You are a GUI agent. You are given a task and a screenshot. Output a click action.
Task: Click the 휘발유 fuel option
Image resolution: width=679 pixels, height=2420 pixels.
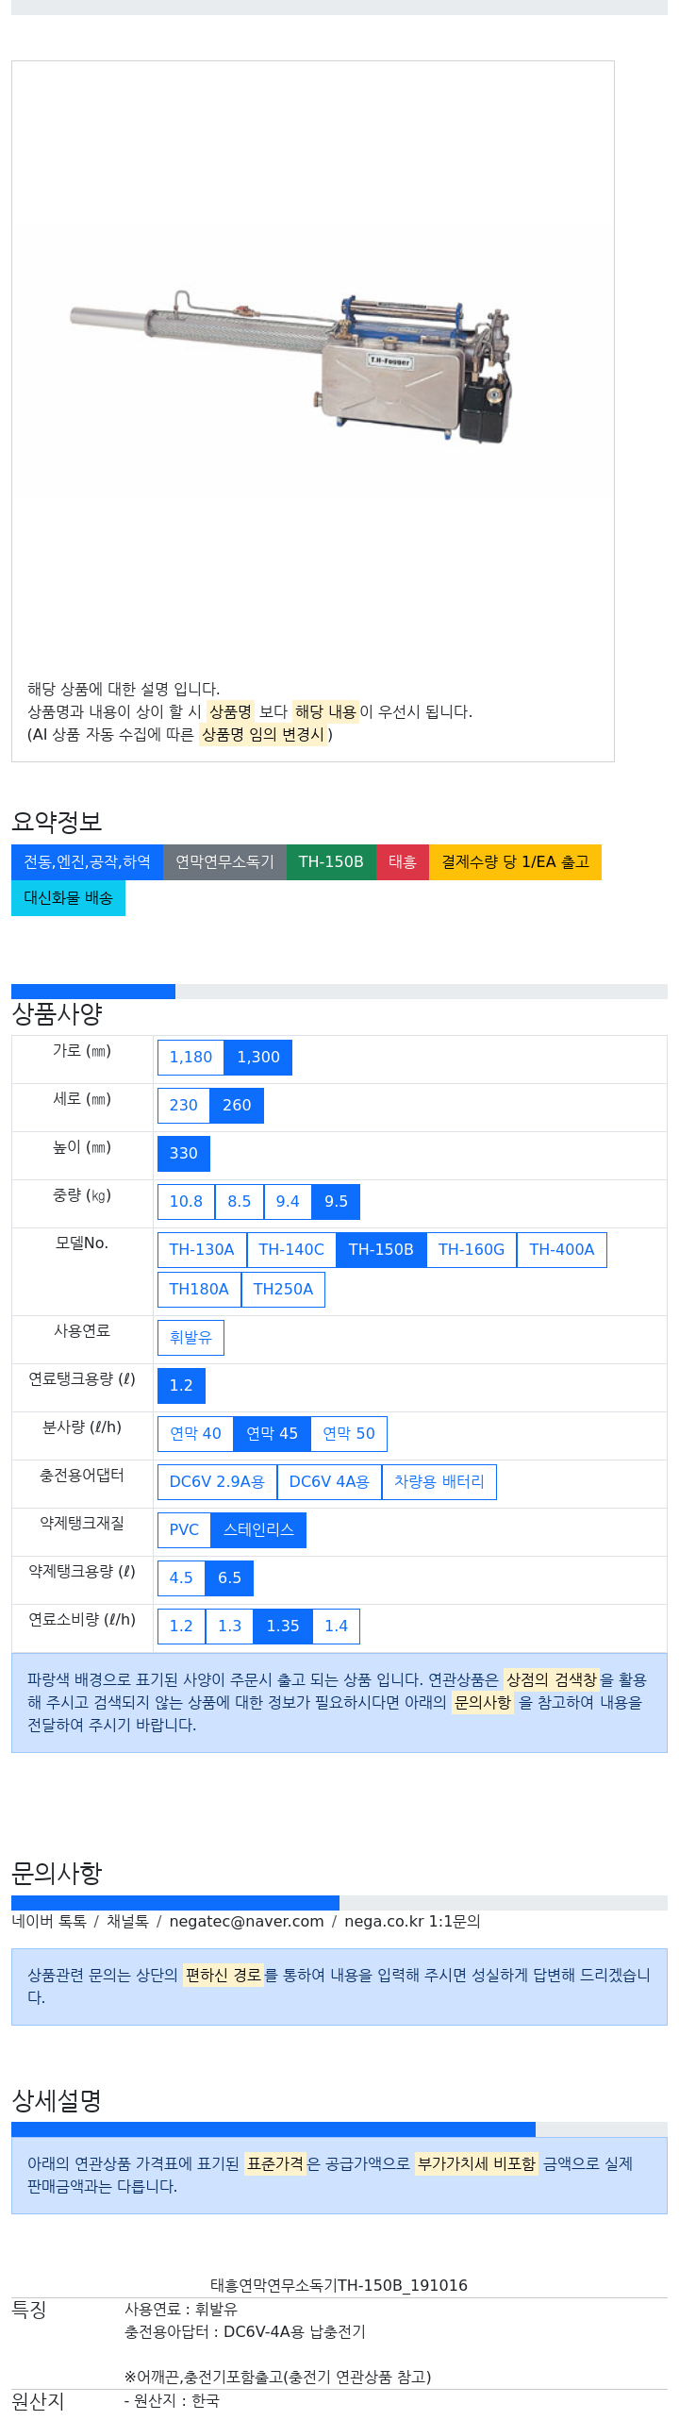pos(190,1338)
